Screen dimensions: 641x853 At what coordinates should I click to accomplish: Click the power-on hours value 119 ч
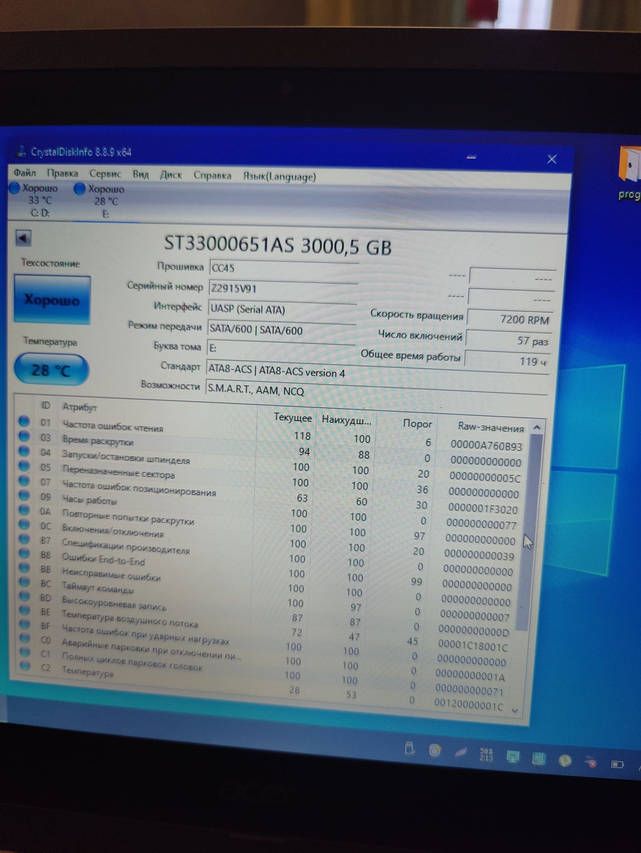pos(507,361)
